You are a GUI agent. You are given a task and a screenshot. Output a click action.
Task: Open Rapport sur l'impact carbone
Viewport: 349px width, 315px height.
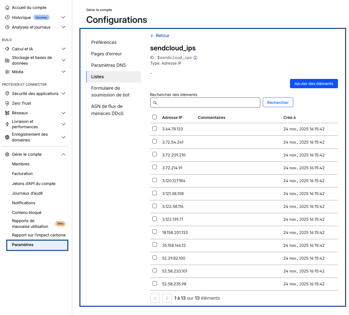(x=39, y=235)
